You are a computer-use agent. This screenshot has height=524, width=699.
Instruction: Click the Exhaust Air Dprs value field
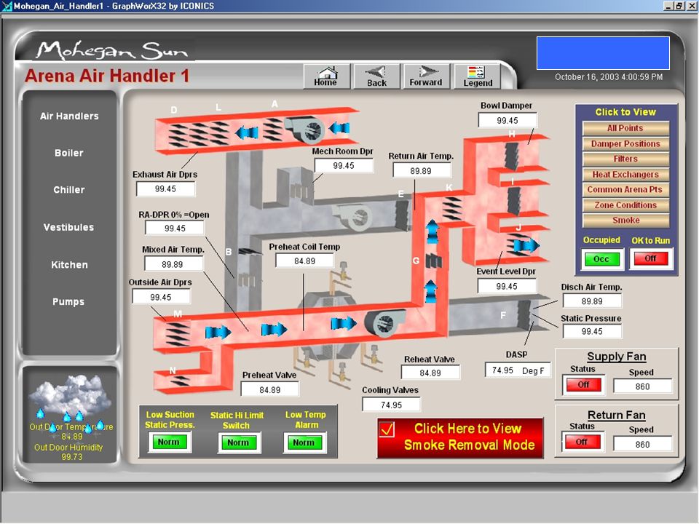tap(165, 189)
